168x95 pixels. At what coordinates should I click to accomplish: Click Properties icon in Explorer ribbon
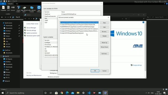(x=3, y=8)
